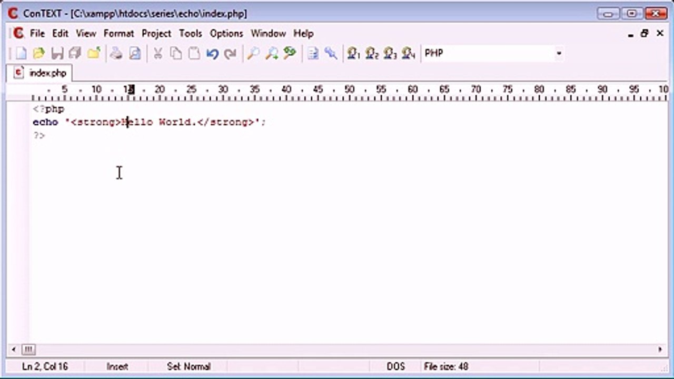Open the Format menu
Viewport: 674px width, 379px height.
(x=118, y=33)
